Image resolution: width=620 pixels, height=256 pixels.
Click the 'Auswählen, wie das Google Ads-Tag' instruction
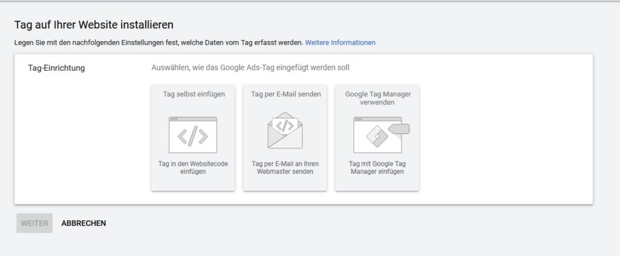250,68
